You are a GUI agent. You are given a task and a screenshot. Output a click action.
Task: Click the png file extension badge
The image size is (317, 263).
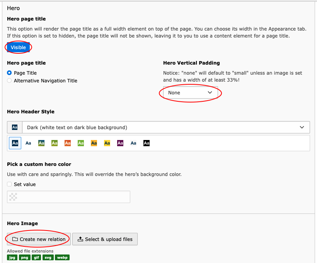pos(25,257)
